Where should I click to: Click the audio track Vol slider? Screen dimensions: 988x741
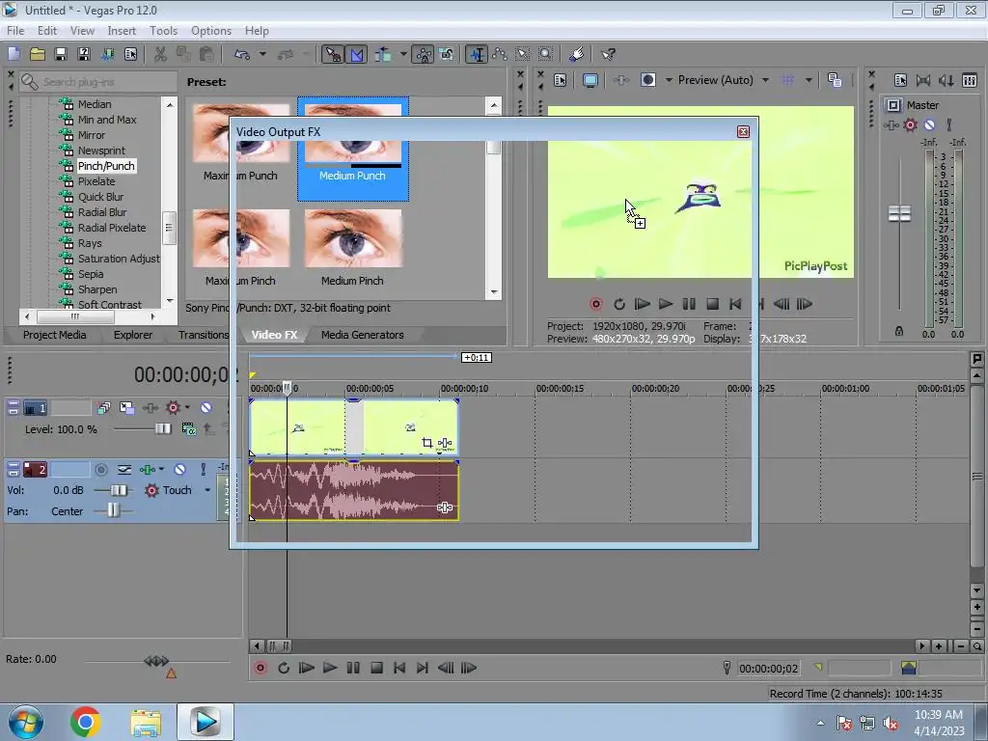118,490
